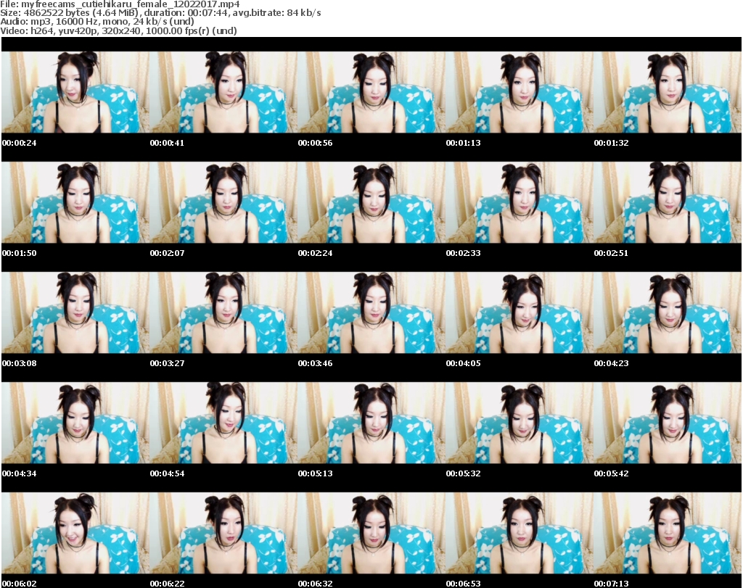Pick the frame thumbnail timed 00:05:13
The height and width of the screenshot is (588, 743).
(x=371, y=423)
